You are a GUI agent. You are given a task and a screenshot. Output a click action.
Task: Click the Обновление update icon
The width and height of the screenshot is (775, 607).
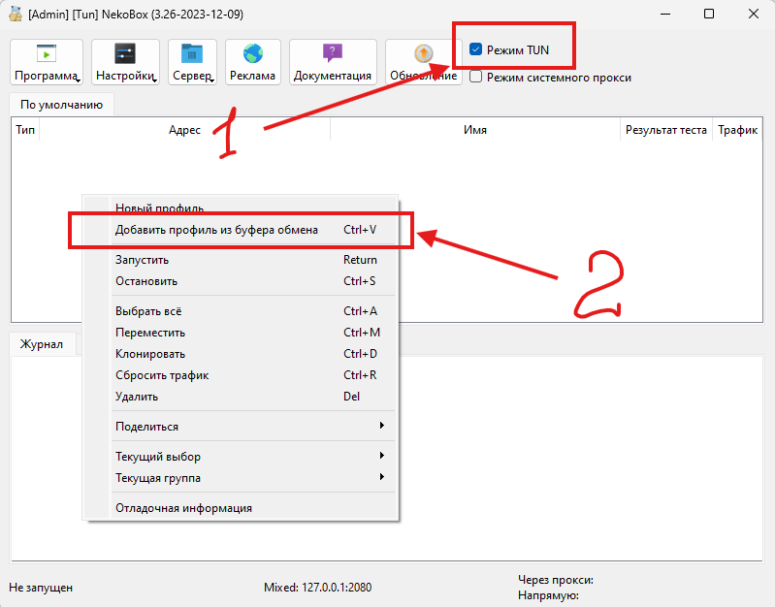coord(423,55)
